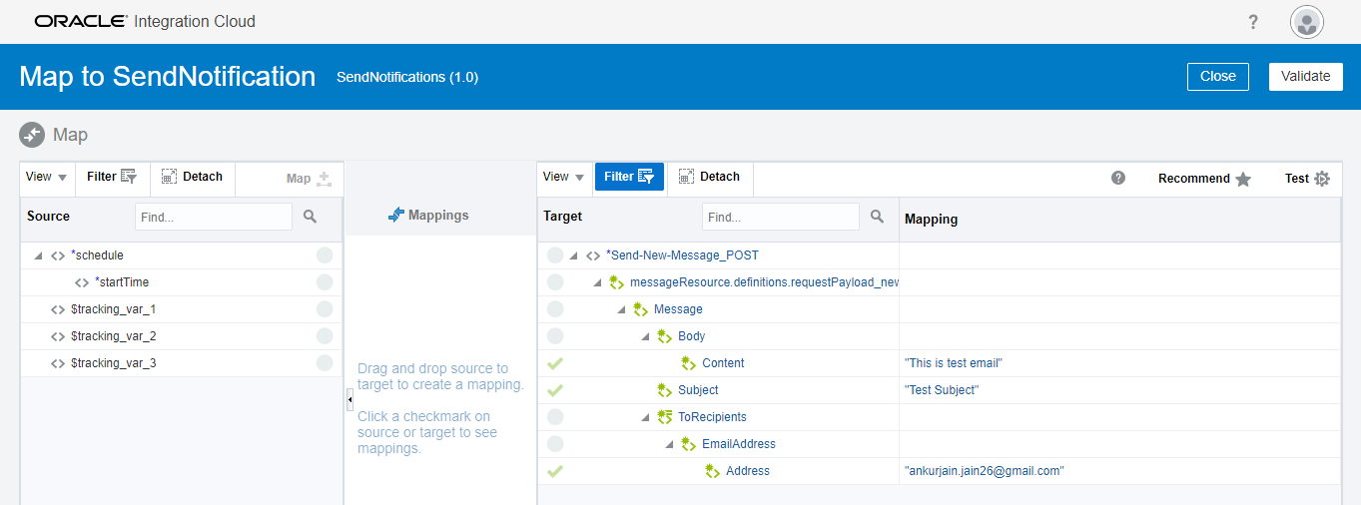This screenshot has width=1361, height=505.
Task: Toggle the mapping circle for Message target
Action: (555, 309)
